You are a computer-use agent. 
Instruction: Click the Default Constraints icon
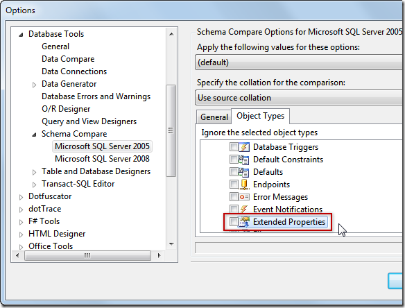[x=244, y=160]
